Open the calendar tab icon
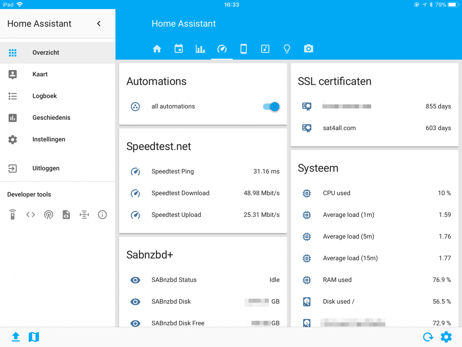Screen dimensions: 462x347 179,49
